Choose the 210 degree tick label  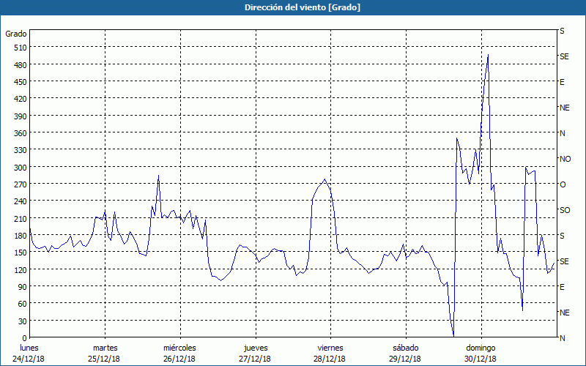[21, 218]
